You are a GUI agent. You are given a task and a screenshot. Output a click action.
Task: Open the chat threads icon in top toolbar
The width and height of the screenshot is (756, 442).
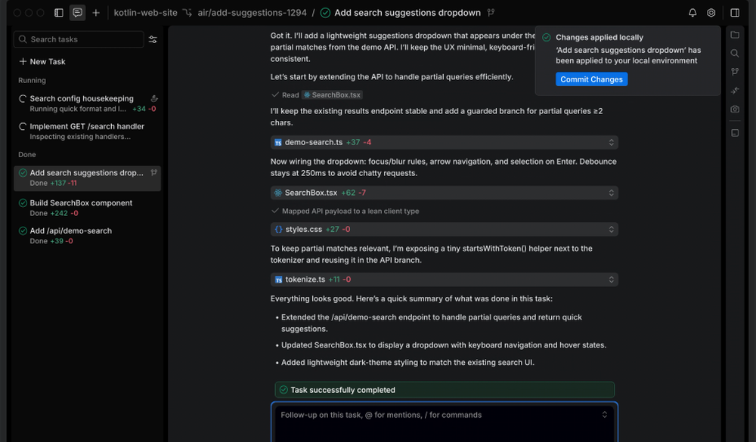(77, 13)
